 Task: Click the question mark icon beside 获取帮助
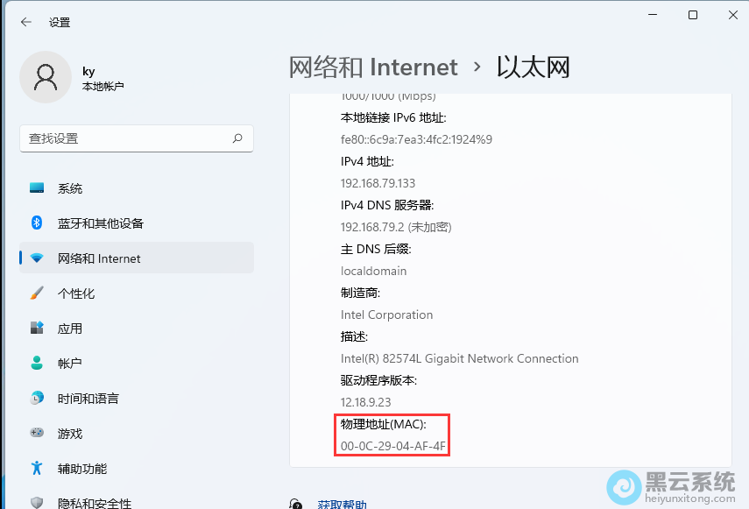[x=295, y=504]
